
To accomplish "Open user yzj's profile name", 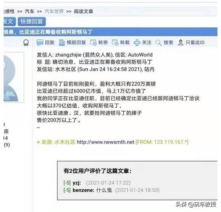I will click(77, 183).
